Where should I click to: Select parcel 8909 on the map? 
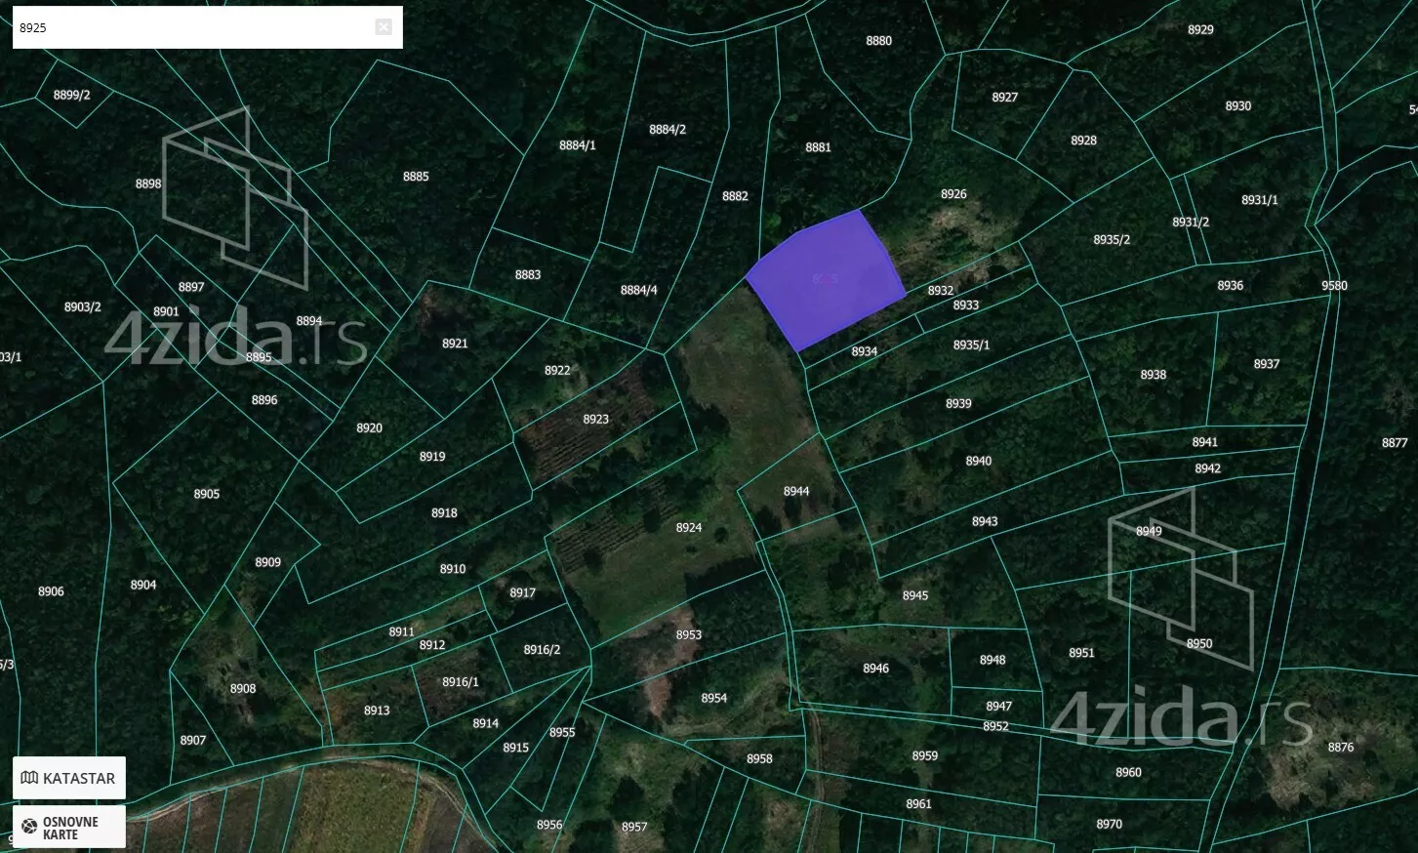click(x=267, y=562)
